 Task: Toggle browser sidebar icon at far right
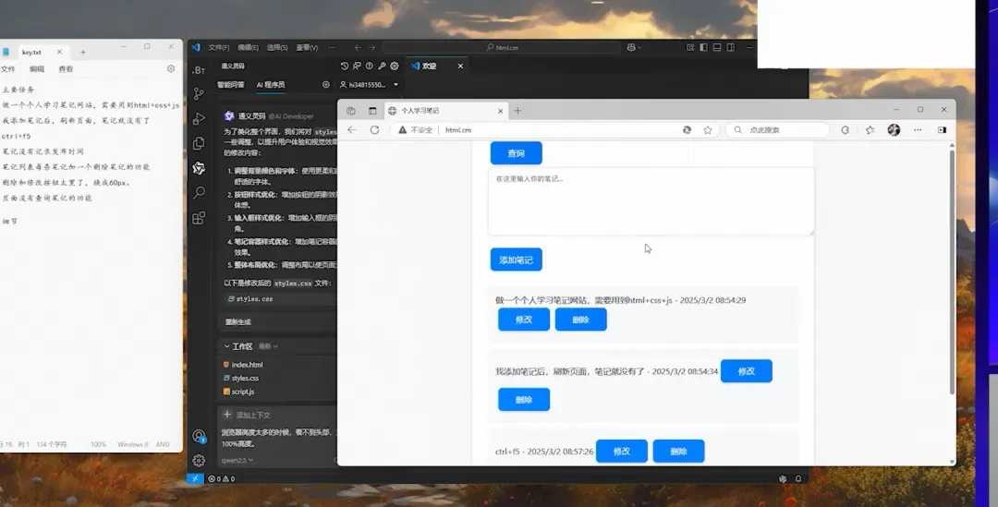click(x=942, y=130)
